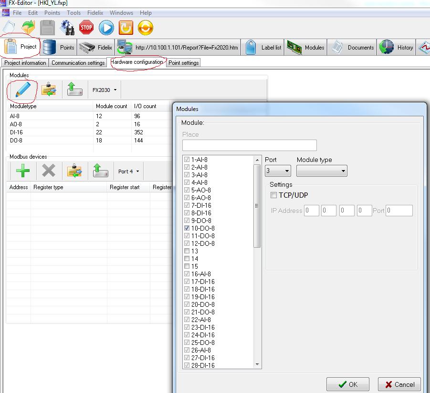Switch to Point settings tab
Screen dimensions: 430x393
point(183,63)
